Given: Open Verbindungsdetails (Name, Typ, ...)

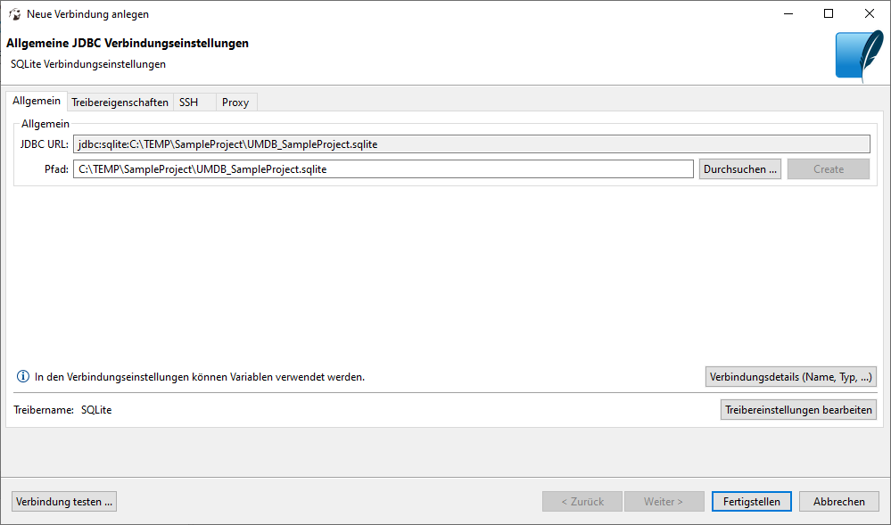Looking at the screenshot, I should (790, 376).
